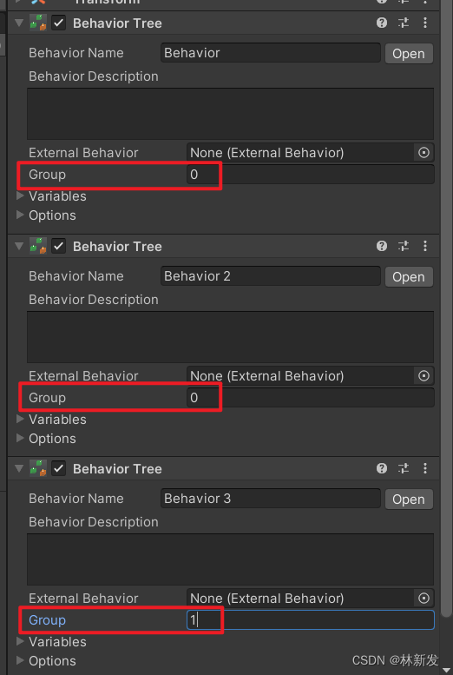The height and width of the screenshot is (675, 453).
Task: Open three-dot menu of first Behavior Tree
Action: pos(425,23)
